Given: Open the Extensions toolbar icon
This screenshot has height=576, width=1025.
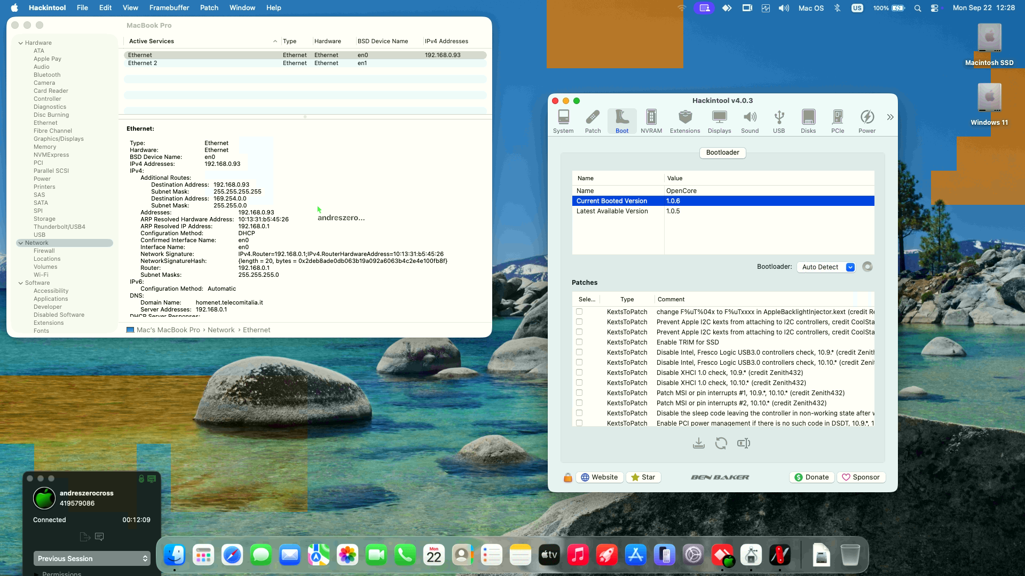Looking at the screenshot, I should pyautogui.click(x=685, y=121).
